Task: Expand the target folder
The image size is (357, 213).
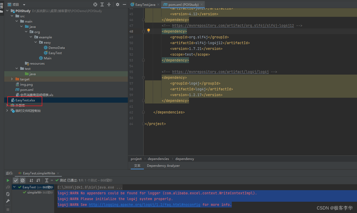Action: click(x=12, y=79)
